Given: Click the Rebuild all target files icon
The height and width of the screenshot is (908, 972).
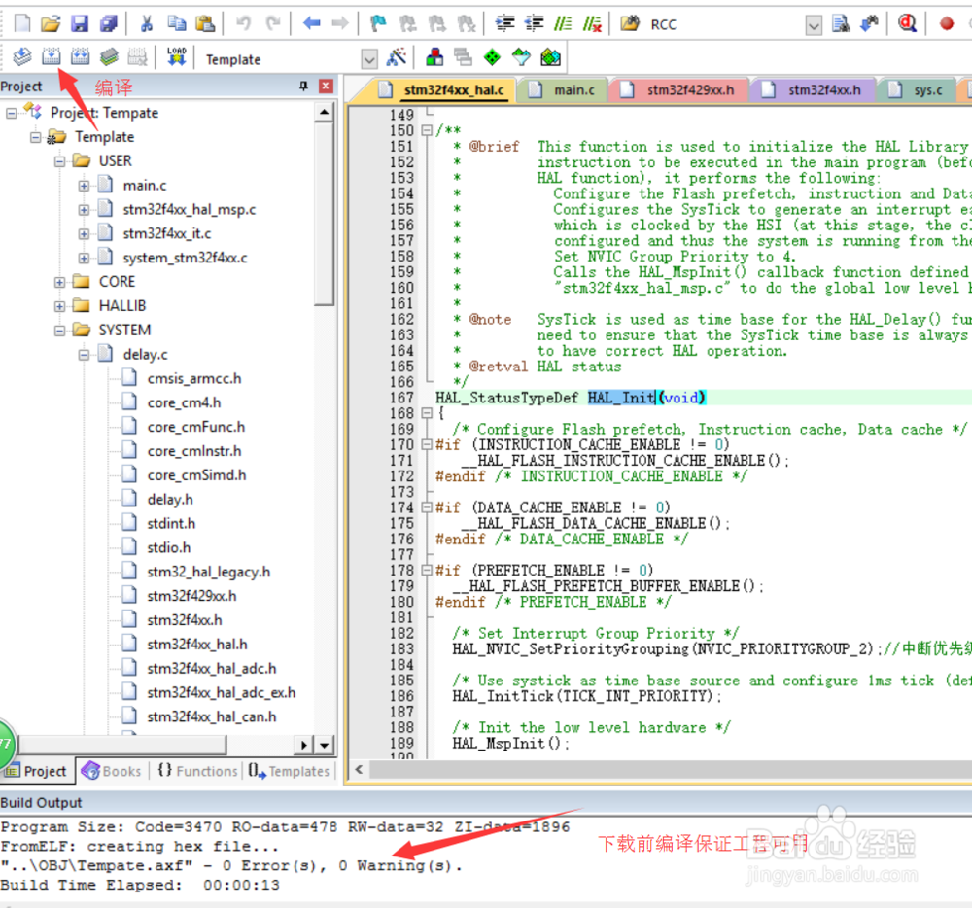Looking at the screenshot, I should pyautogui.click(x=80, y=57).
